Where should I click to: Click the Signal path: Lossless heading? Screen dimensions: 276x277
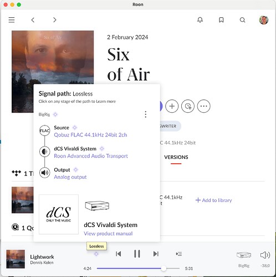(x=65, y=94)
